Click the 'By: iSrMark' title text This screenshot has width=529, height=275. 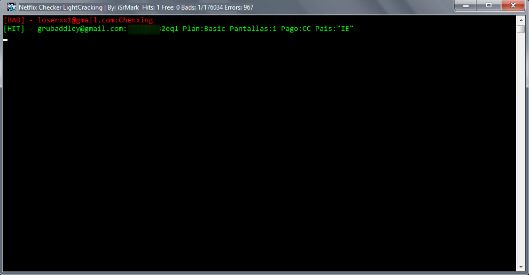click(x=123, y=7)
